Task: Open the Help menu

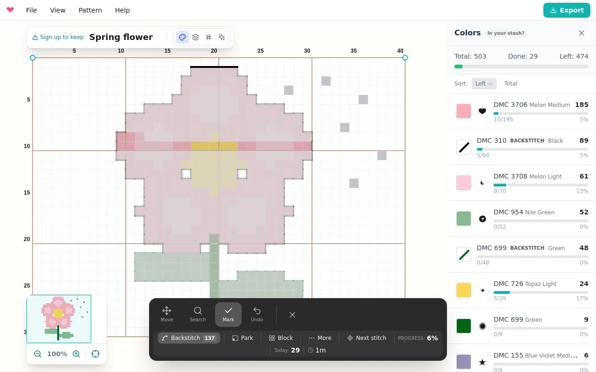Action: (122, 10)
